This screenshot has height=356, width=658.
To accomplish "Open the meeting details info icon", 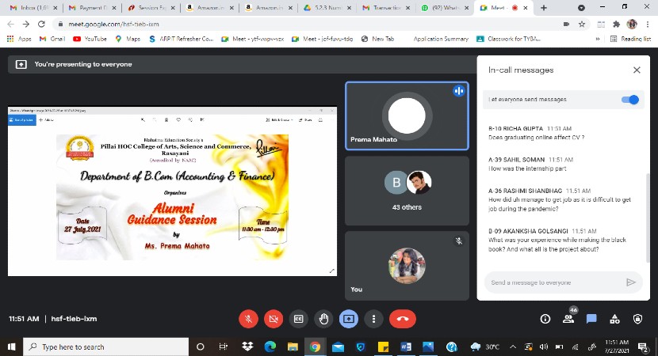I will 545,319.
